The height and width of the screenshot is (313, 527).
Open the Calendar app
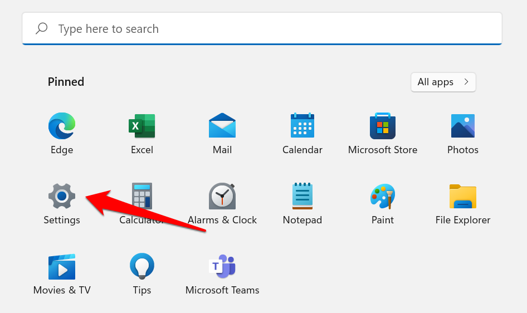[x=302, y=126]
